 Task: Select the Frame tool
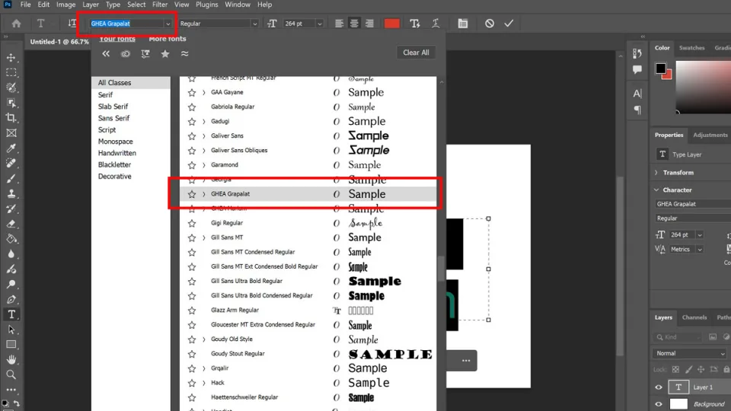pyautogui.click(x=11, y=133)
